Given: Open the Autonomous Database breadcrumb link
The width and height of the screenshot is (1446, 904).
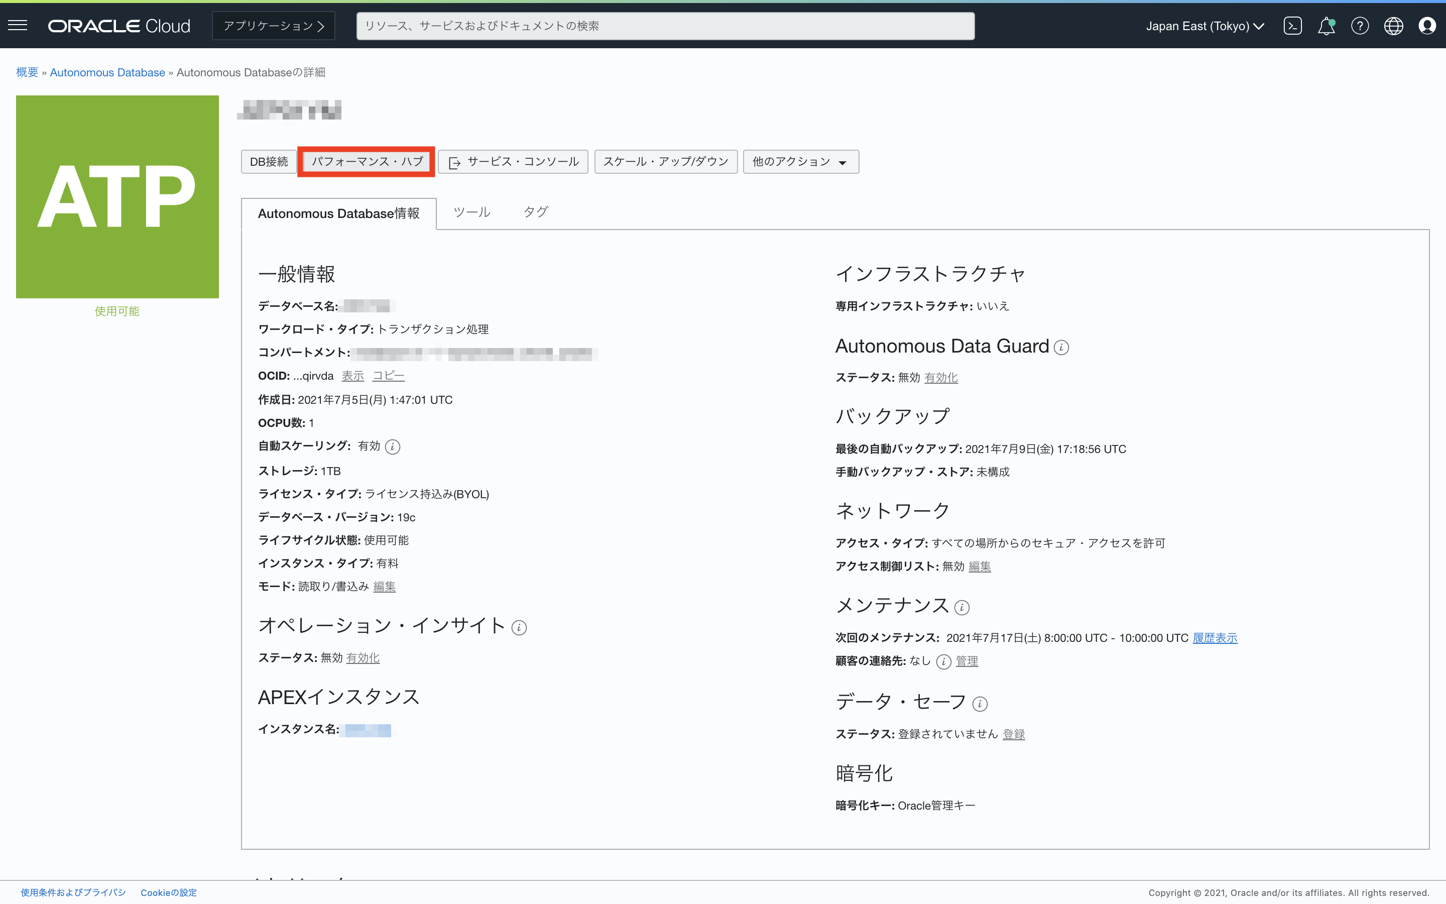Looking at the screenshot, I should [107, 72].
